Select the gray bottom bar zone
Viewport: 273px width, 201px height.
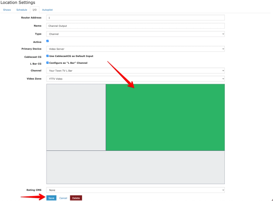tap(136, 167)
